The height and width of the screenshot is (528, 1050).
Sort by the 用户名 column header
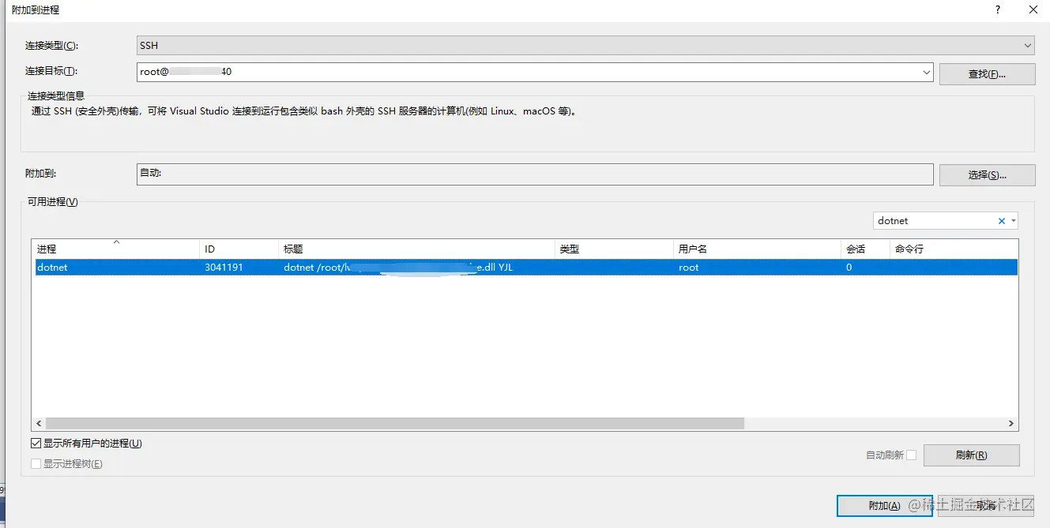[x=757, y=249]
